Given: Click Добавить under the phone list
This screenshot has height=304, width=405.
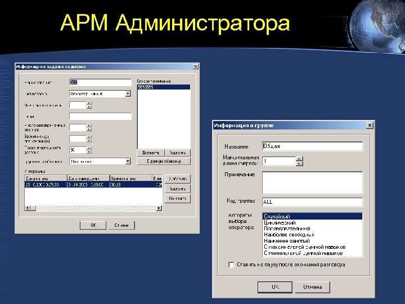Looking at the screenshot, I should click(150, 153).
